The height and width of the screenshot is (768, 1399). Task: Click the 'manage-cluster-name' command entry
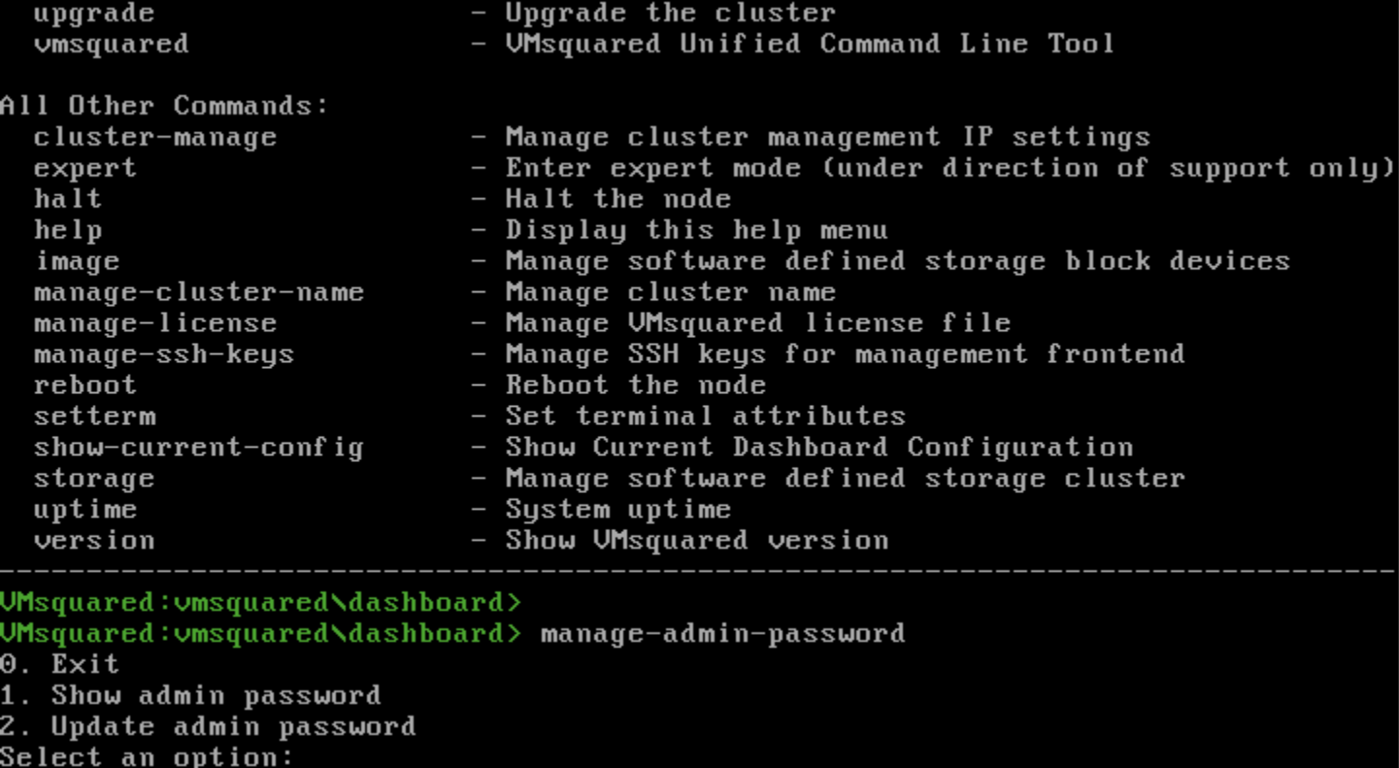[x=199, y=292]
